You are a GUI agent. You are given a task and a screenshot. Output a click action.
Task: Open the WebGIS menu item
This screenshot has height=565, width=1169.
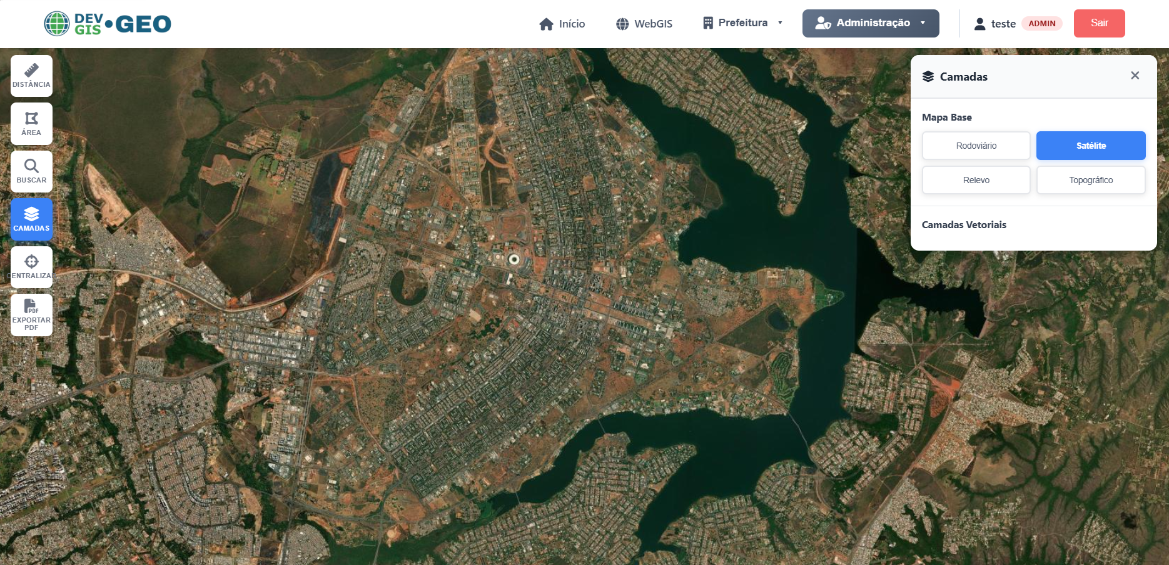644,23
